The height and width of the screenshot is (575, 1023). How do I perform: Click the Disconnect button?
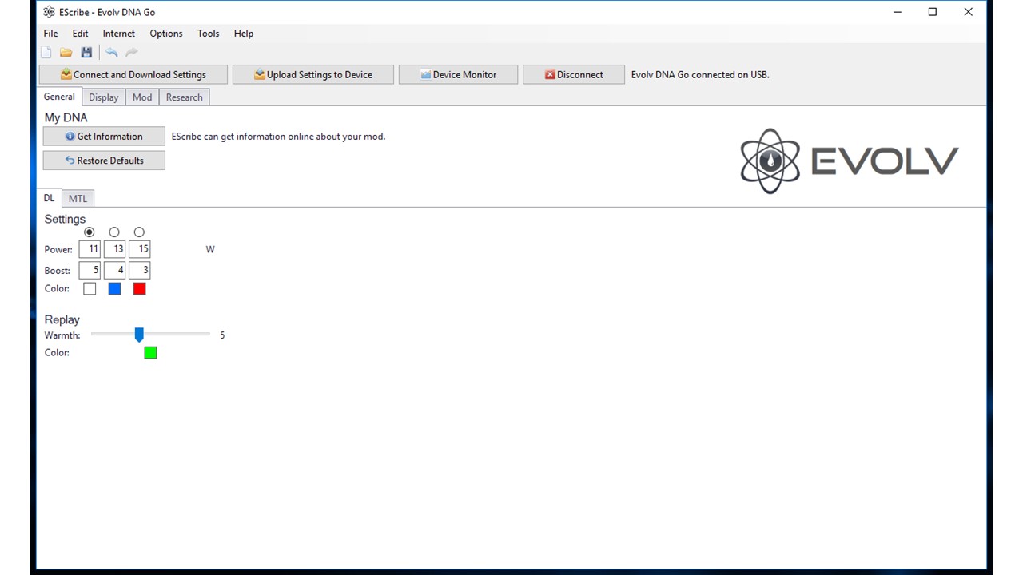pos(574,74)
